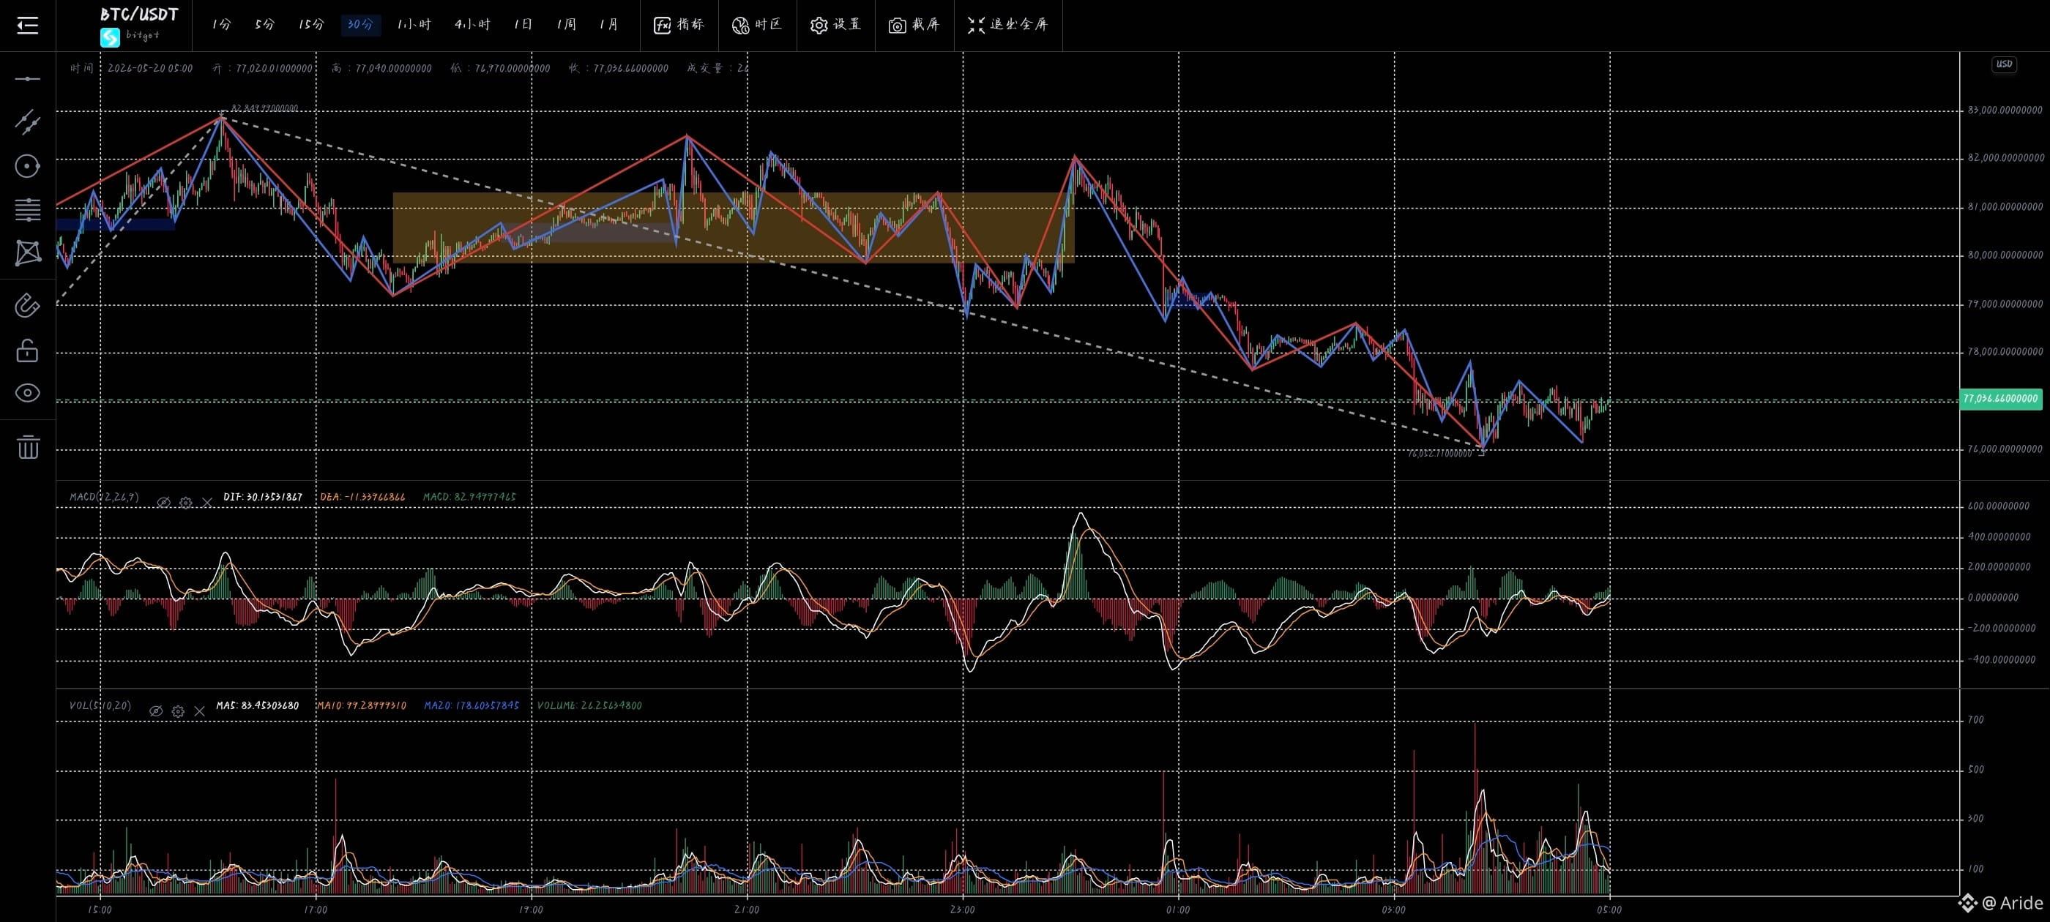Image resolution: width=2050 pixels, height=922 pixels.
Task: Open the 时区 timezone menu
Action: click(757, 26)
